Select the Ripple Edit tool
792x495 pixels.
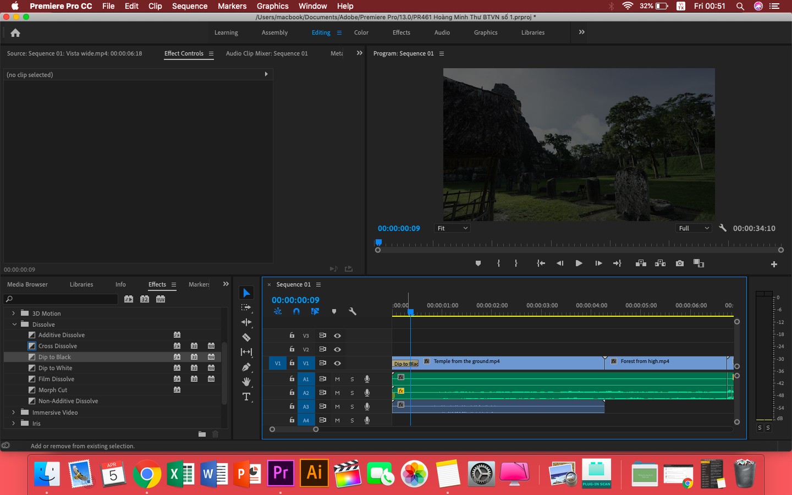246,322
